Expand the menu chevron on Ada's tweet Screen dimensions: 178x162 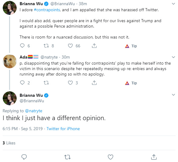coord(173,57)
